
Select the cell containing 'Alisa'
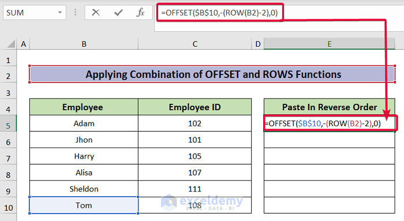click(84, 173)
